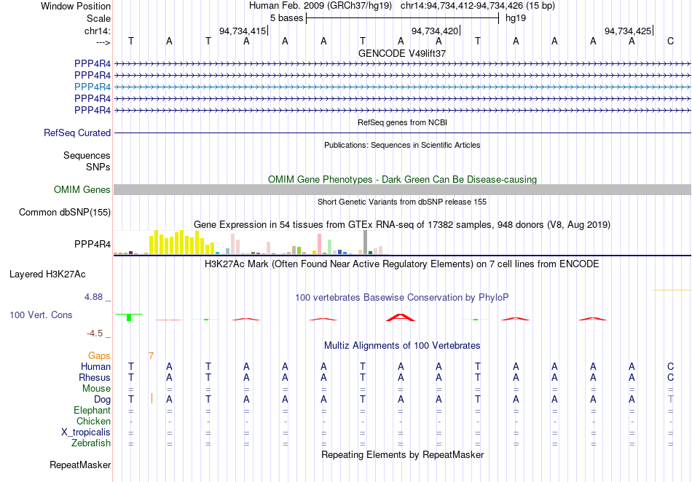
Task: Click the light green bar in GTEx chart
Action: click(330, 247)
